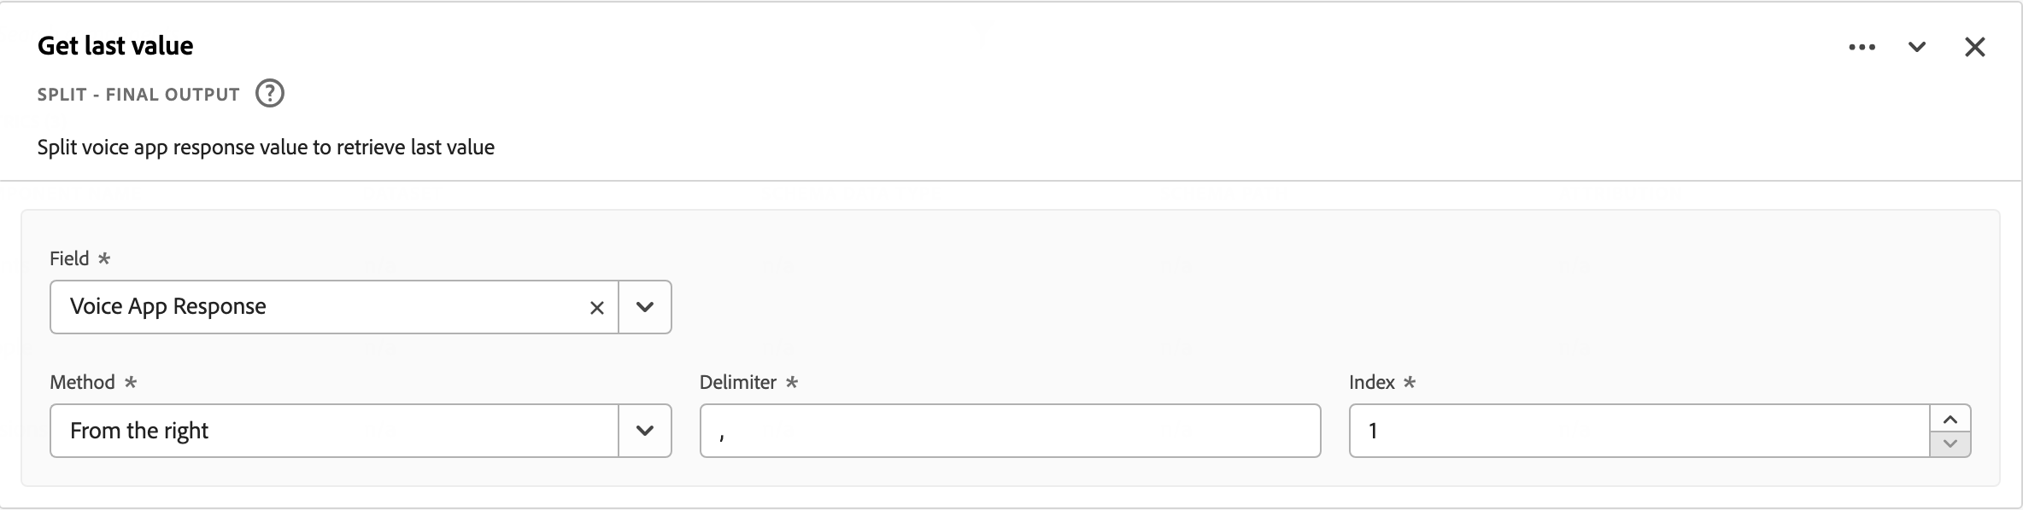Click the SPLIT - FINAL OUTPUT label

pyautogui.click(x=138, y=95)
